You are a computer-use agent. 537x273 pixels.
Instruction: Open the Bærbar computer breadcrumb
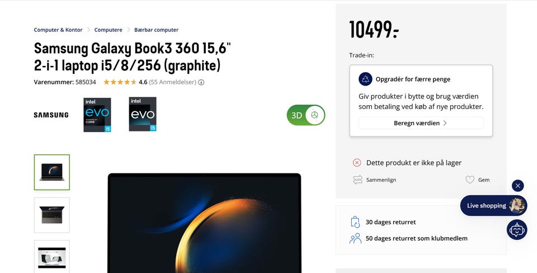click(x=156, y=30)
